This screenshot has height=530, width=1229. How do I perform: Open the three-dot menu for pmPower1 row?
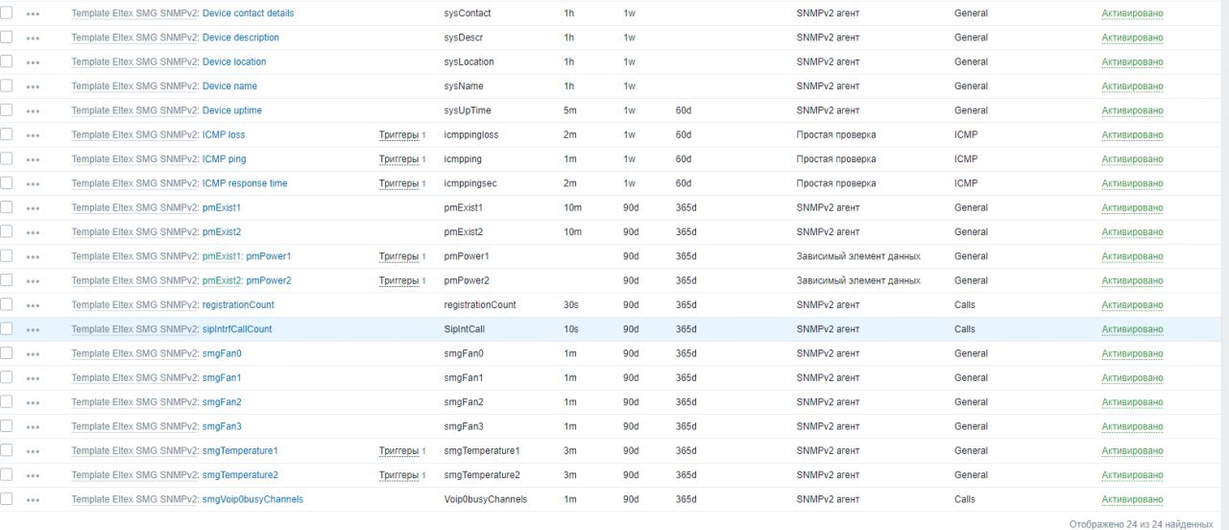[x=33, y=256]
